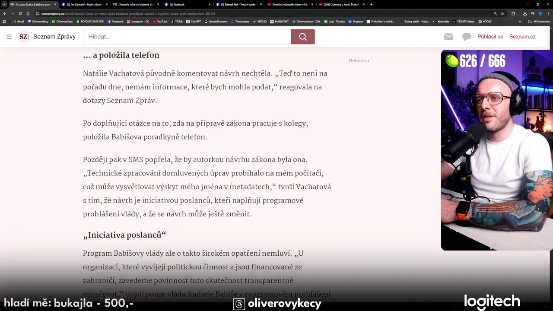Open the TikTok bookmark

(177, 21)
